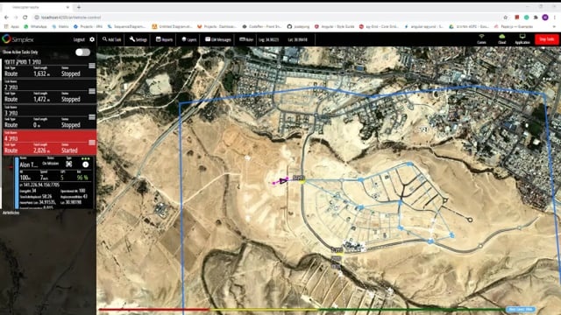
Task: Click the green Cloud status icon
Action: [502, 39]
